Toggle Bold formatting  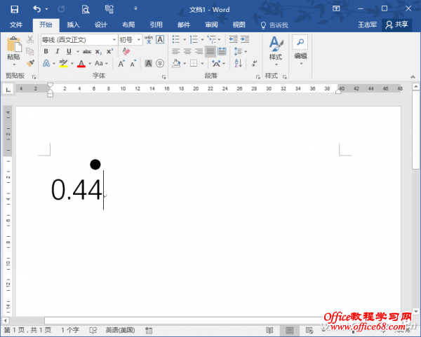pos(46,51)
